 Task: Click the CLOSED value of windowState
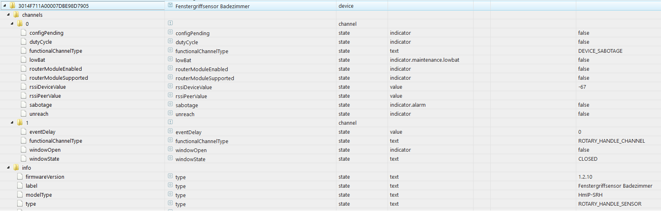[x=588, y=159]
